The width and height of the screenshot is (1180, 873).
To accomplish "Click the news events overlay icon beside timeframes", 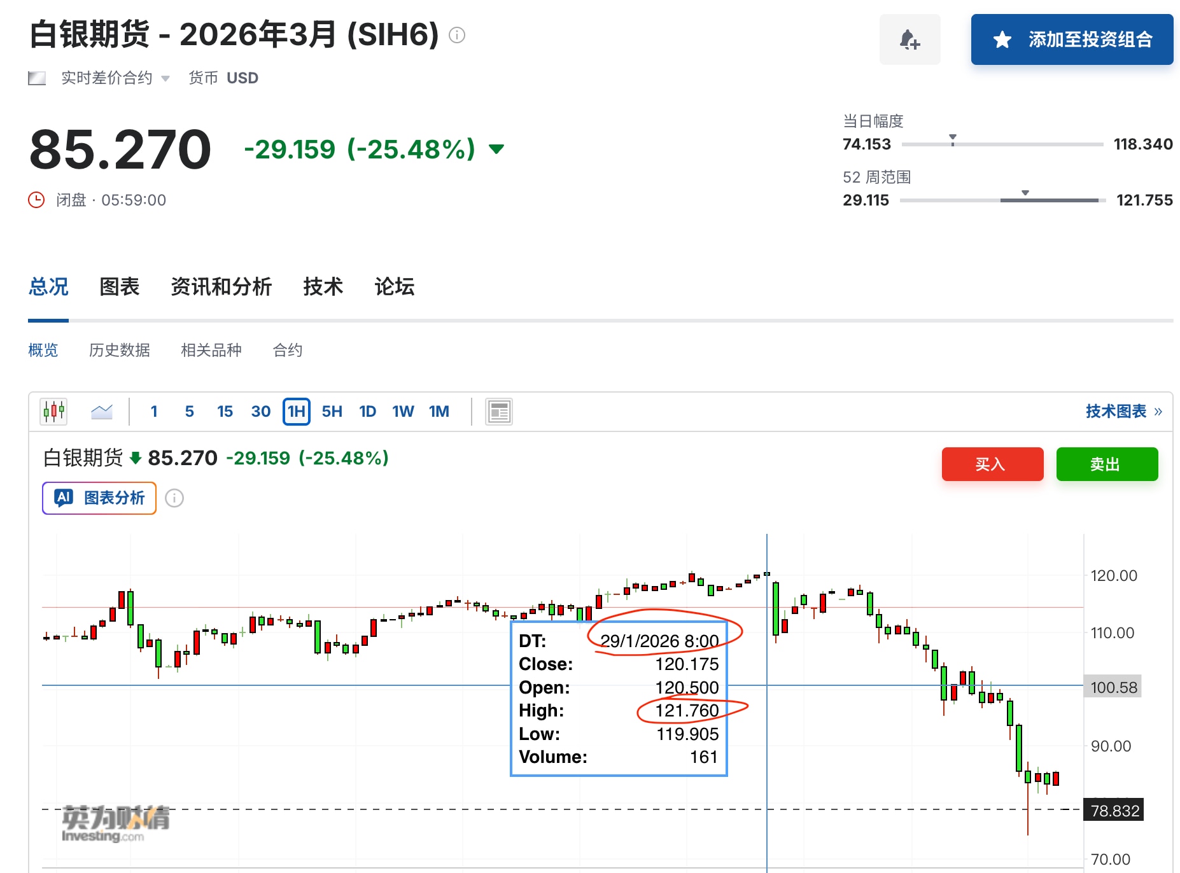I will point(499,411).
